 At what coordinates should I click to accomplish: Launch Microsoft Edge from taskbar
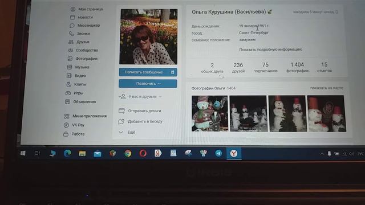point(67,153)
